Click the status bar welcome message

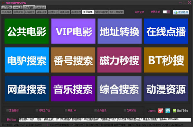116,125
